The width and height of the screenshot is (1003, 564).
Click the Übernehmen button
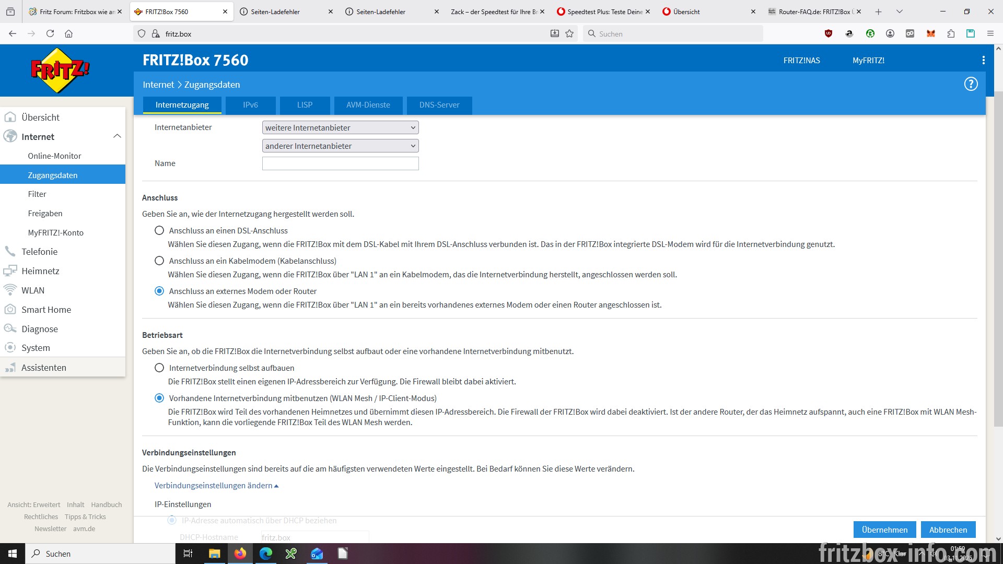click(x=884, y=530)
